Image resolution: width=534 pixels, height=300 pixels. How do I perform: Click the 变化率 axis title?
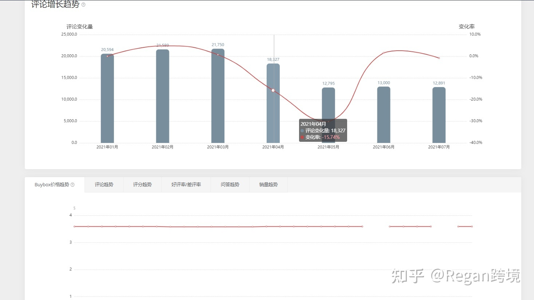(467, 26)
